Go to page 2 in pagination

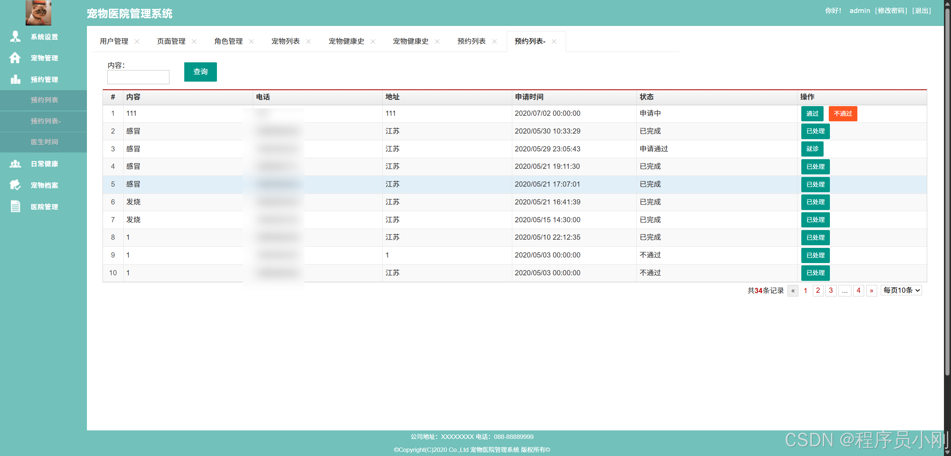(x=818, y=290)
